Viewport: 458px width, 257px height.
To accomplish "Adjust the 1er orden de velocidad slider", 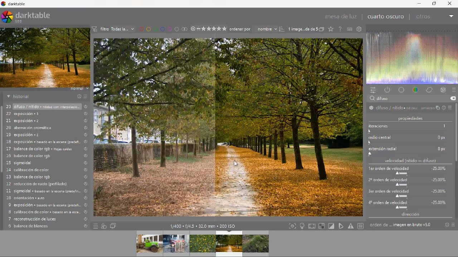I will coord(401,173).
